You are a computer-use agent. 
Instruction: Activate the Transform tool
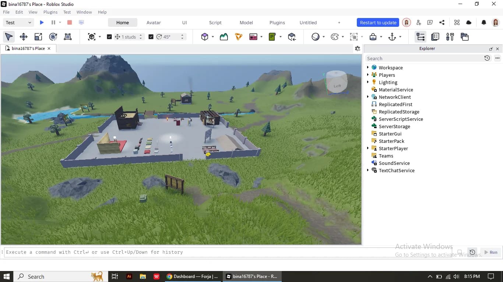tap(68, 37)
